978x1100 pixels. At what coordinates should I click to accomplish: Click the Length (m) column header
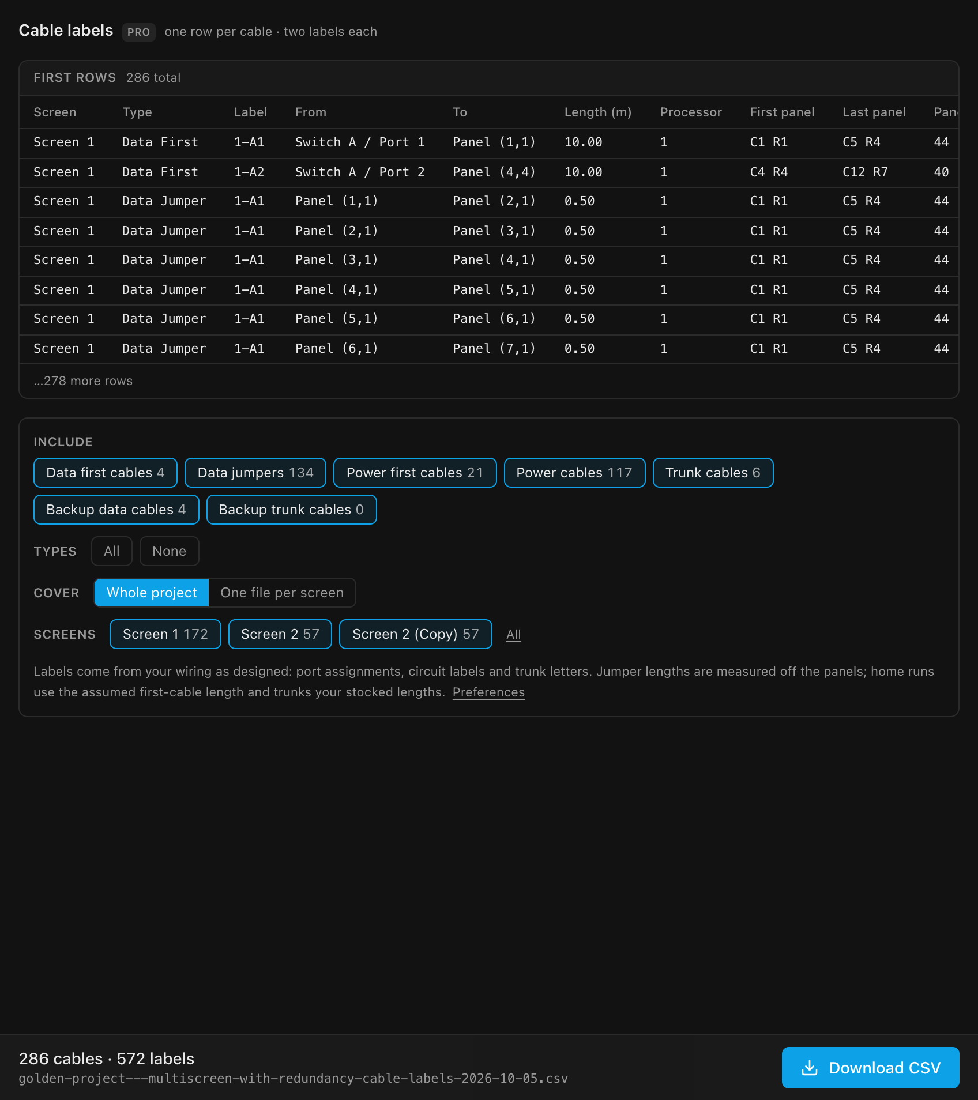[597, 112]
